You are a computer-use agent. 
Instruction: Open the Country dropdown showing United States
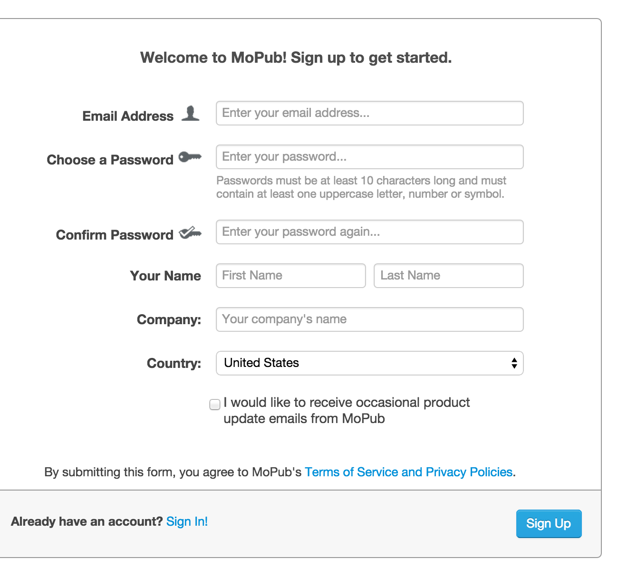tap(370, 363)
